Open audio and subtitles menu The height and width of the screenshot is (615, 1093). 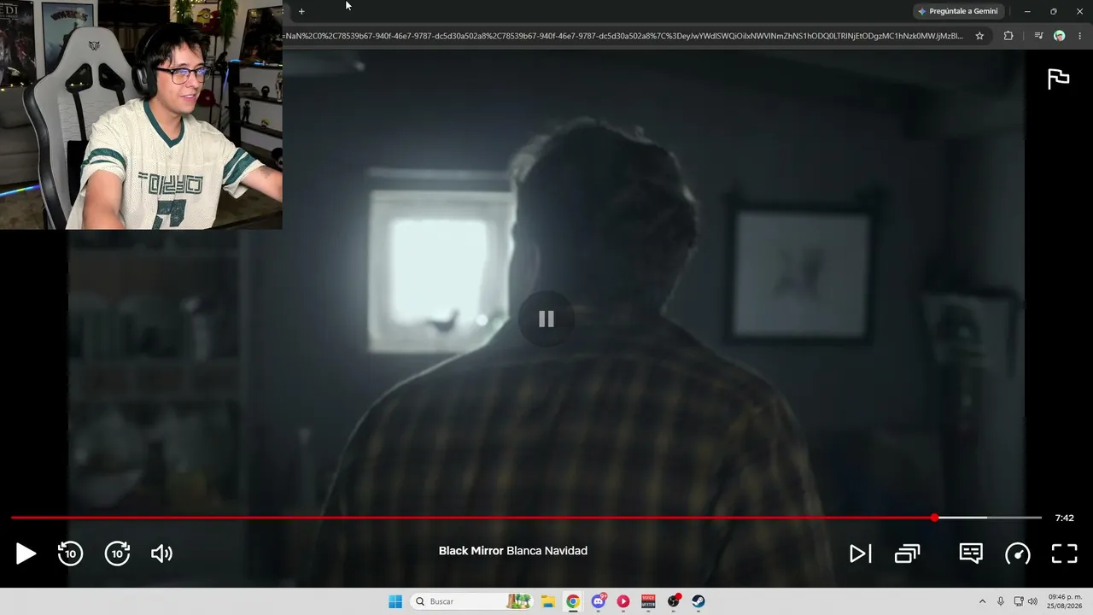(971, 553)
